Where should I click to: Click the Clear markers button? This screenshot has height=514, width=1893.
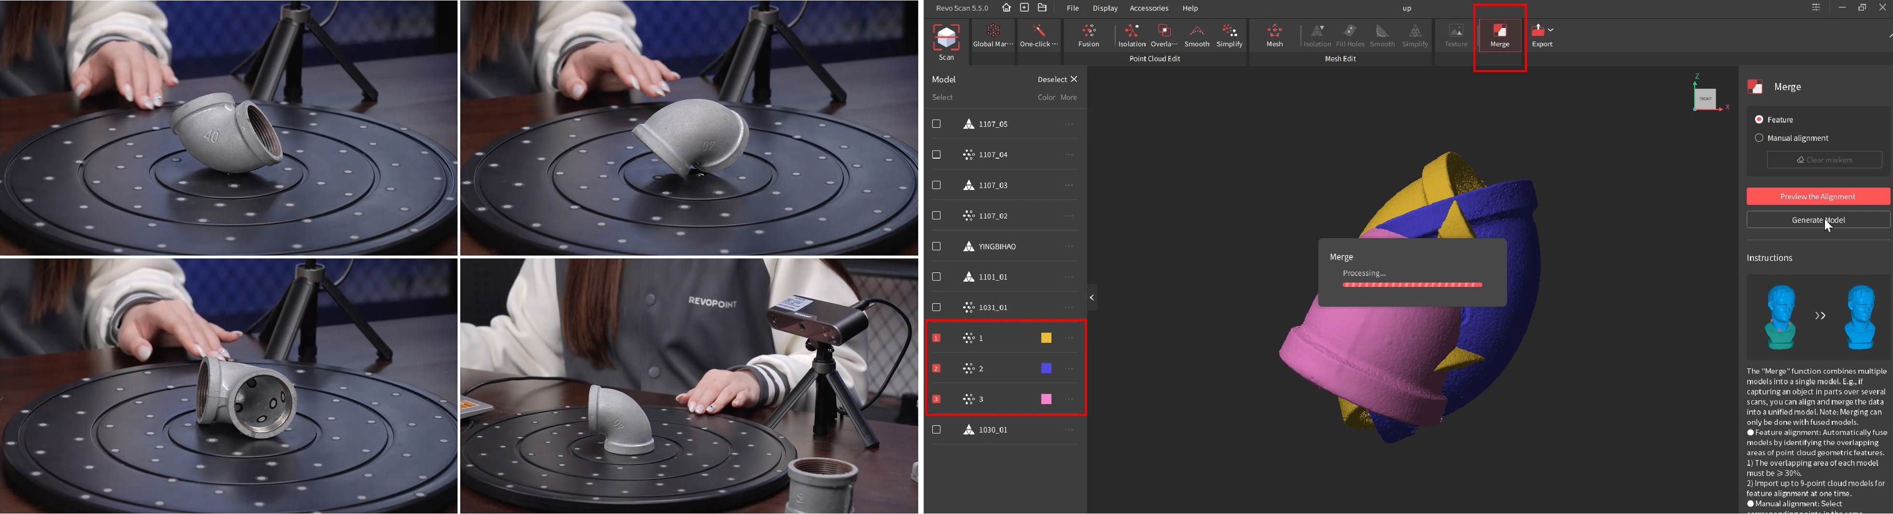click(1824, 160)
